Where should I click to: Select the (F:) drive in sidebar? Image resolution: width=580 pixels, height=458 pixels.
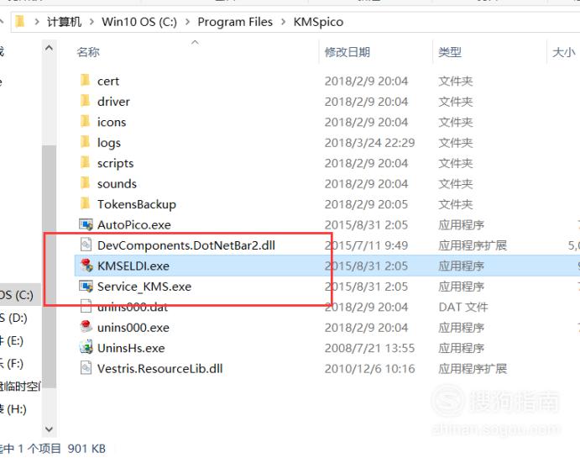coord(12,364)
